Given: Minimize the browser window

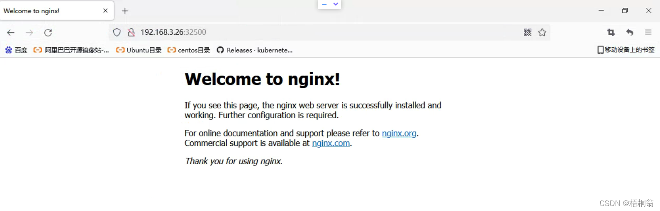Looking at the screenshot, I should (x=601, y=10).
